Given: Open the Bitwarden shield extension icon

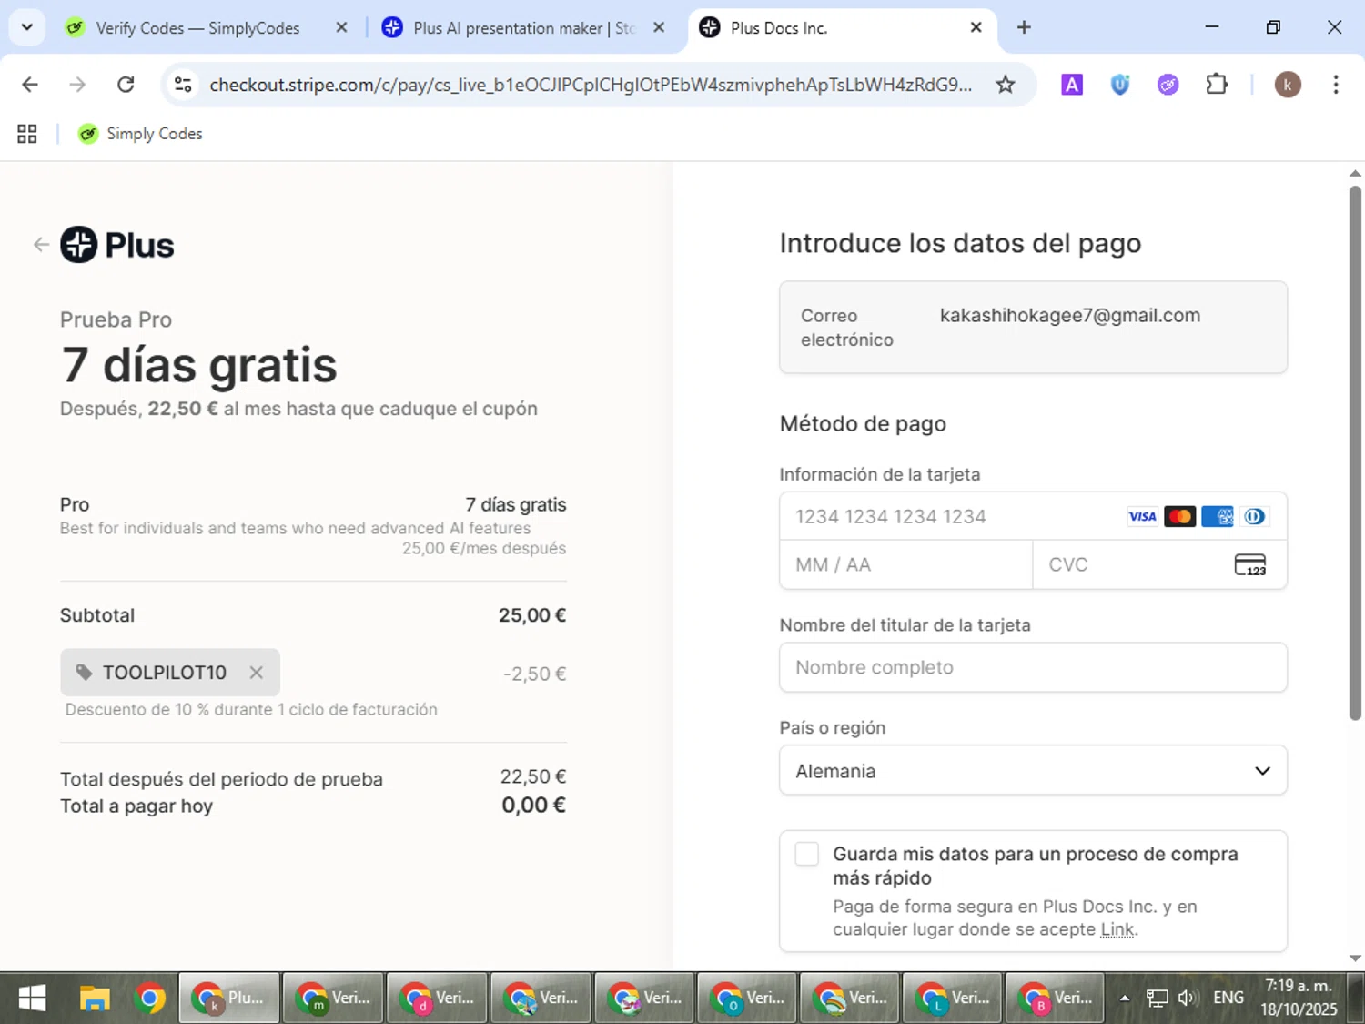Looking at the screenshot, I should point(1120,85).
